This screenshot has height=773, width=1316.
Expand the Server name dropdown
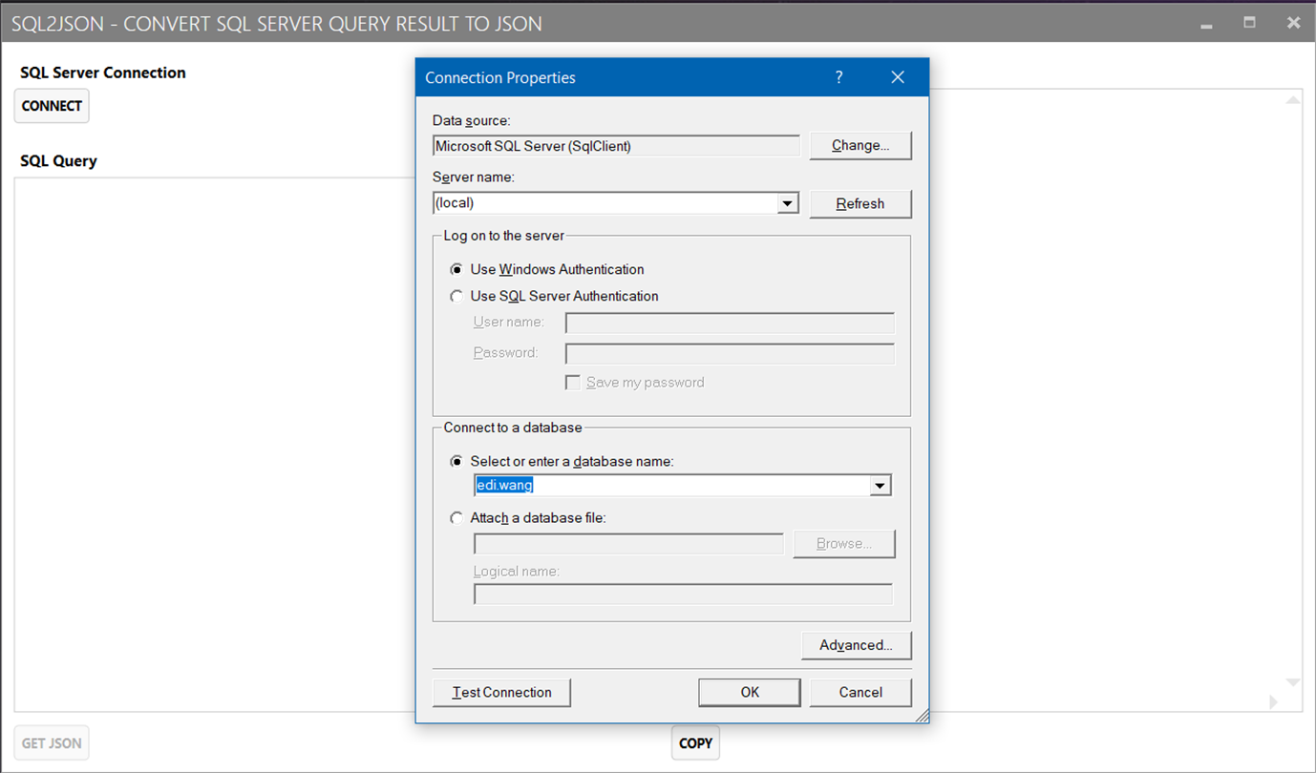[788, 203]
